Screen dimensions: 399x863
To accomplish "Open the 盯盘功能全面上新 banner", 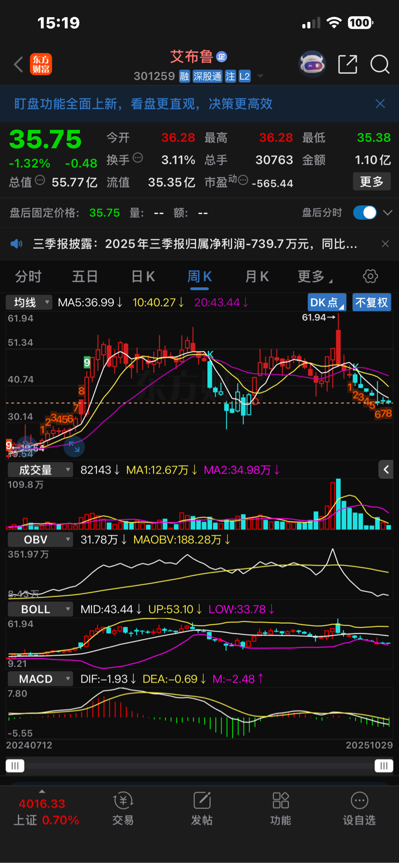I will pyautogui.click(x=199, y=104).
